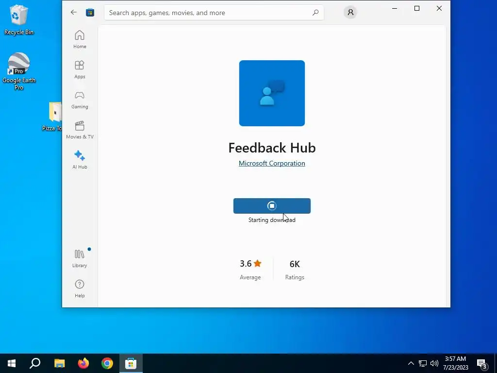Open Home in the Store sidebar
The image size is (497, 373).
pos(80,39)
